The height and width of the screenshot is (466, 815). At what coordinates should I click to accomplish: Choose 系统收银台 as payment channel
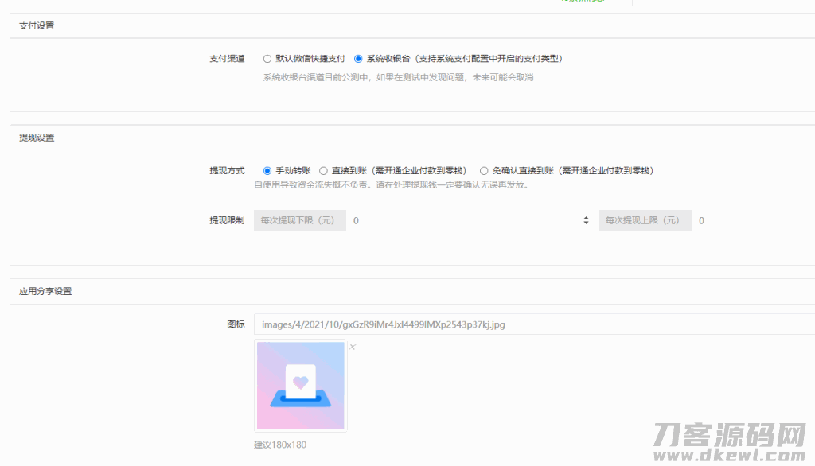pos(358,59)
